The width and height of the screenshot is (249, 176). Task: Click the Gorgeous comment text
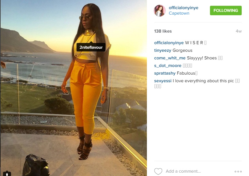183,51
